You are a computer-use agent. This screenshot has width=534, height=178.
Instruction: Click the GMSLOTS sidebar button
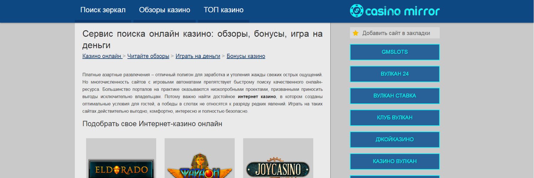(x=395, y=52)
